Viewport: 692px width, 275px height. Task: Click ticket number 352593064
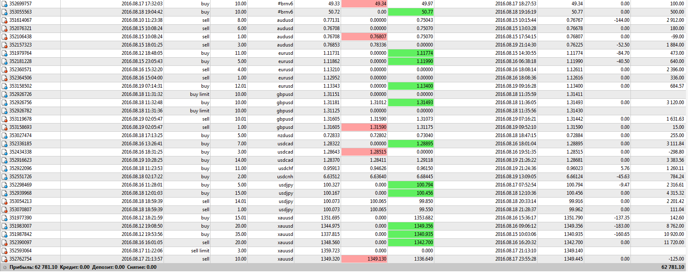point(21,251)
